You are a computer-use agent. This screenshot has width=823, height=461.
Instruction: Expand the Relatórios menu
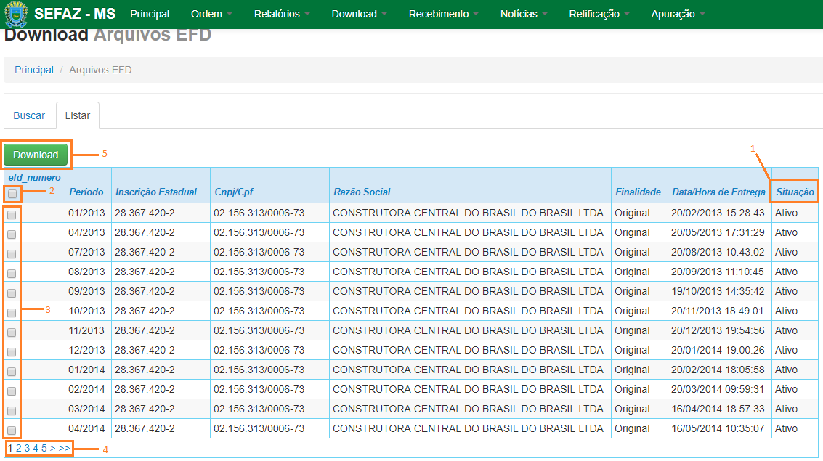[281, 14]
